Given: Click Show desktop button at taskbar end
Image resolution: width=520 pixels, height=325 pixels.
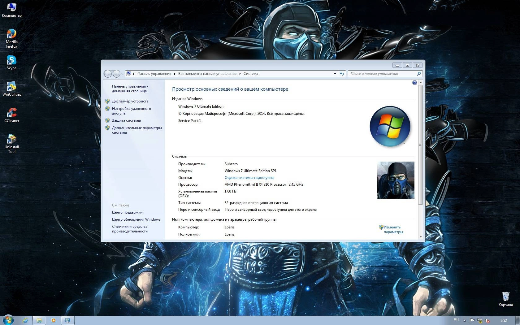Looking at the screenshot, I should click(x=518, y=321).
